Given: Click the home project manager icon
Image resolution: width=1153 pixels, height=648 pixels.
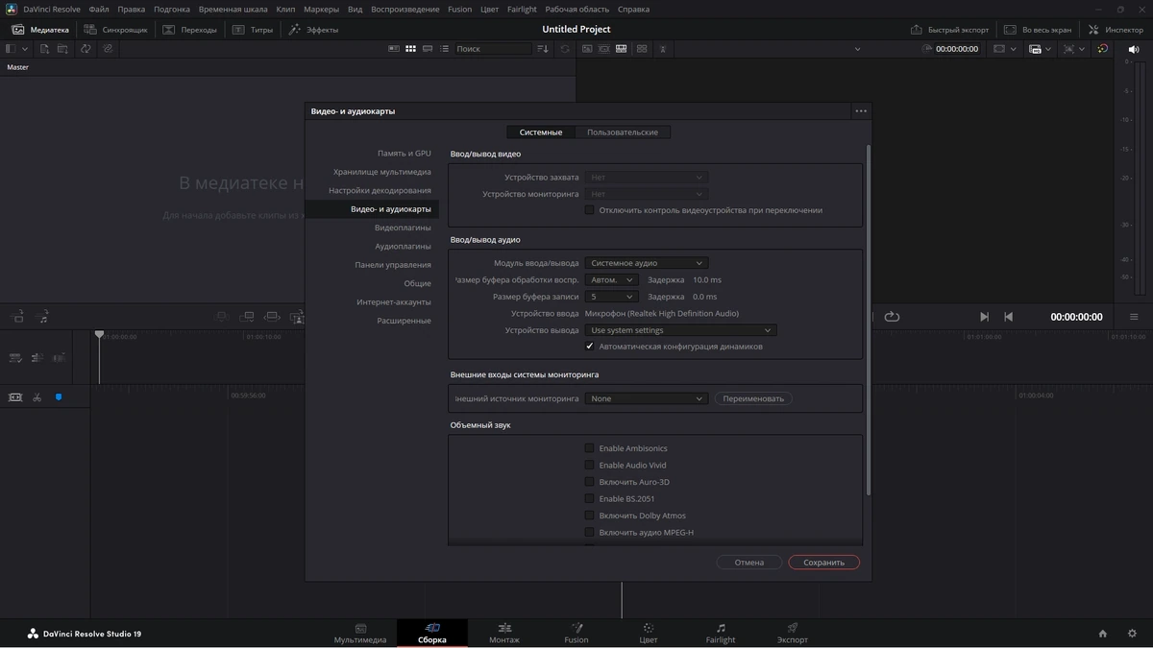Looking at the screenshot, I should point(1103,634).
